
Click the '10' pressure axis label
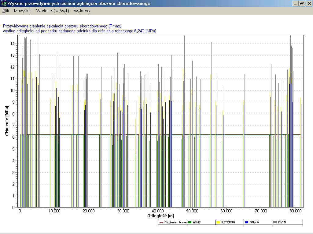click(x=13, y=90)
